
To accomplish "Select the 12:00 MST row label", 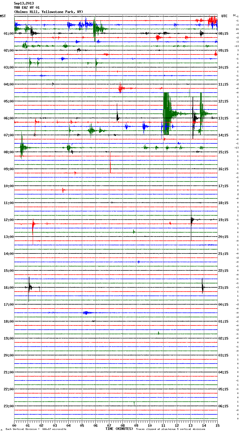I will [x=8, y=220].
